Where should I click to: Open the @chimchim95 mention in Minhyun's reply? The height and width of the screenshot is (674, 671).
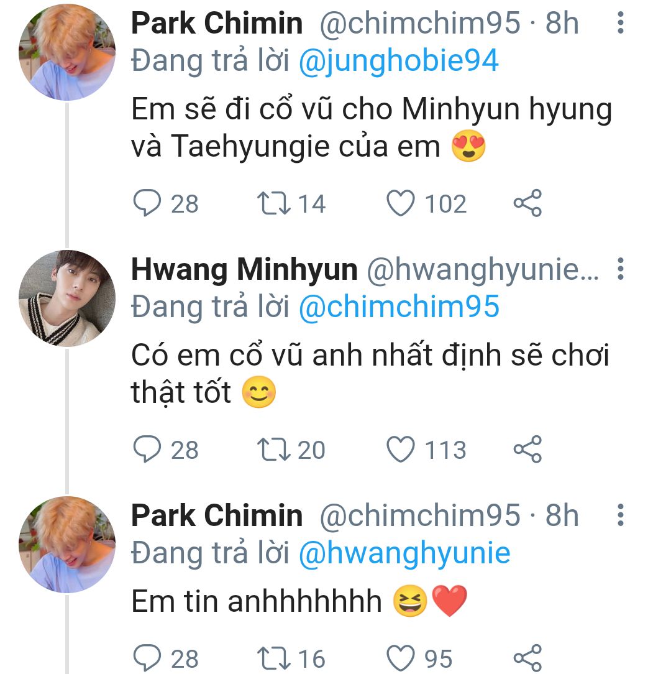click(x=399, y=307)
